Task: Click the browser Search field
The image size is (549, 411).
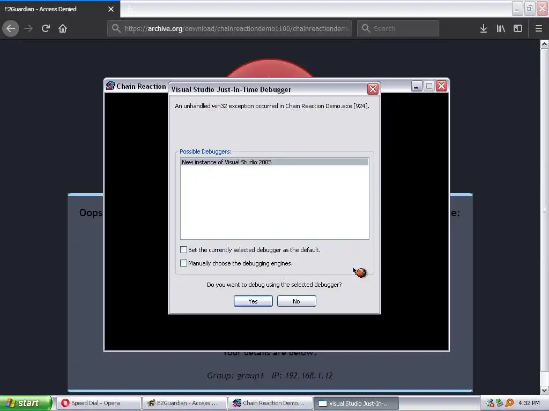Action: pyautogui.click(x=398, y=28)
